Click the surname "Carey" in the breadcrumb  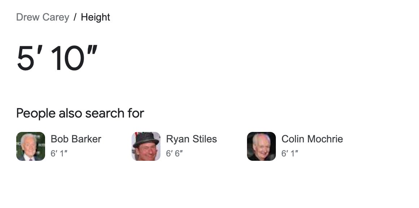(56, 17)
